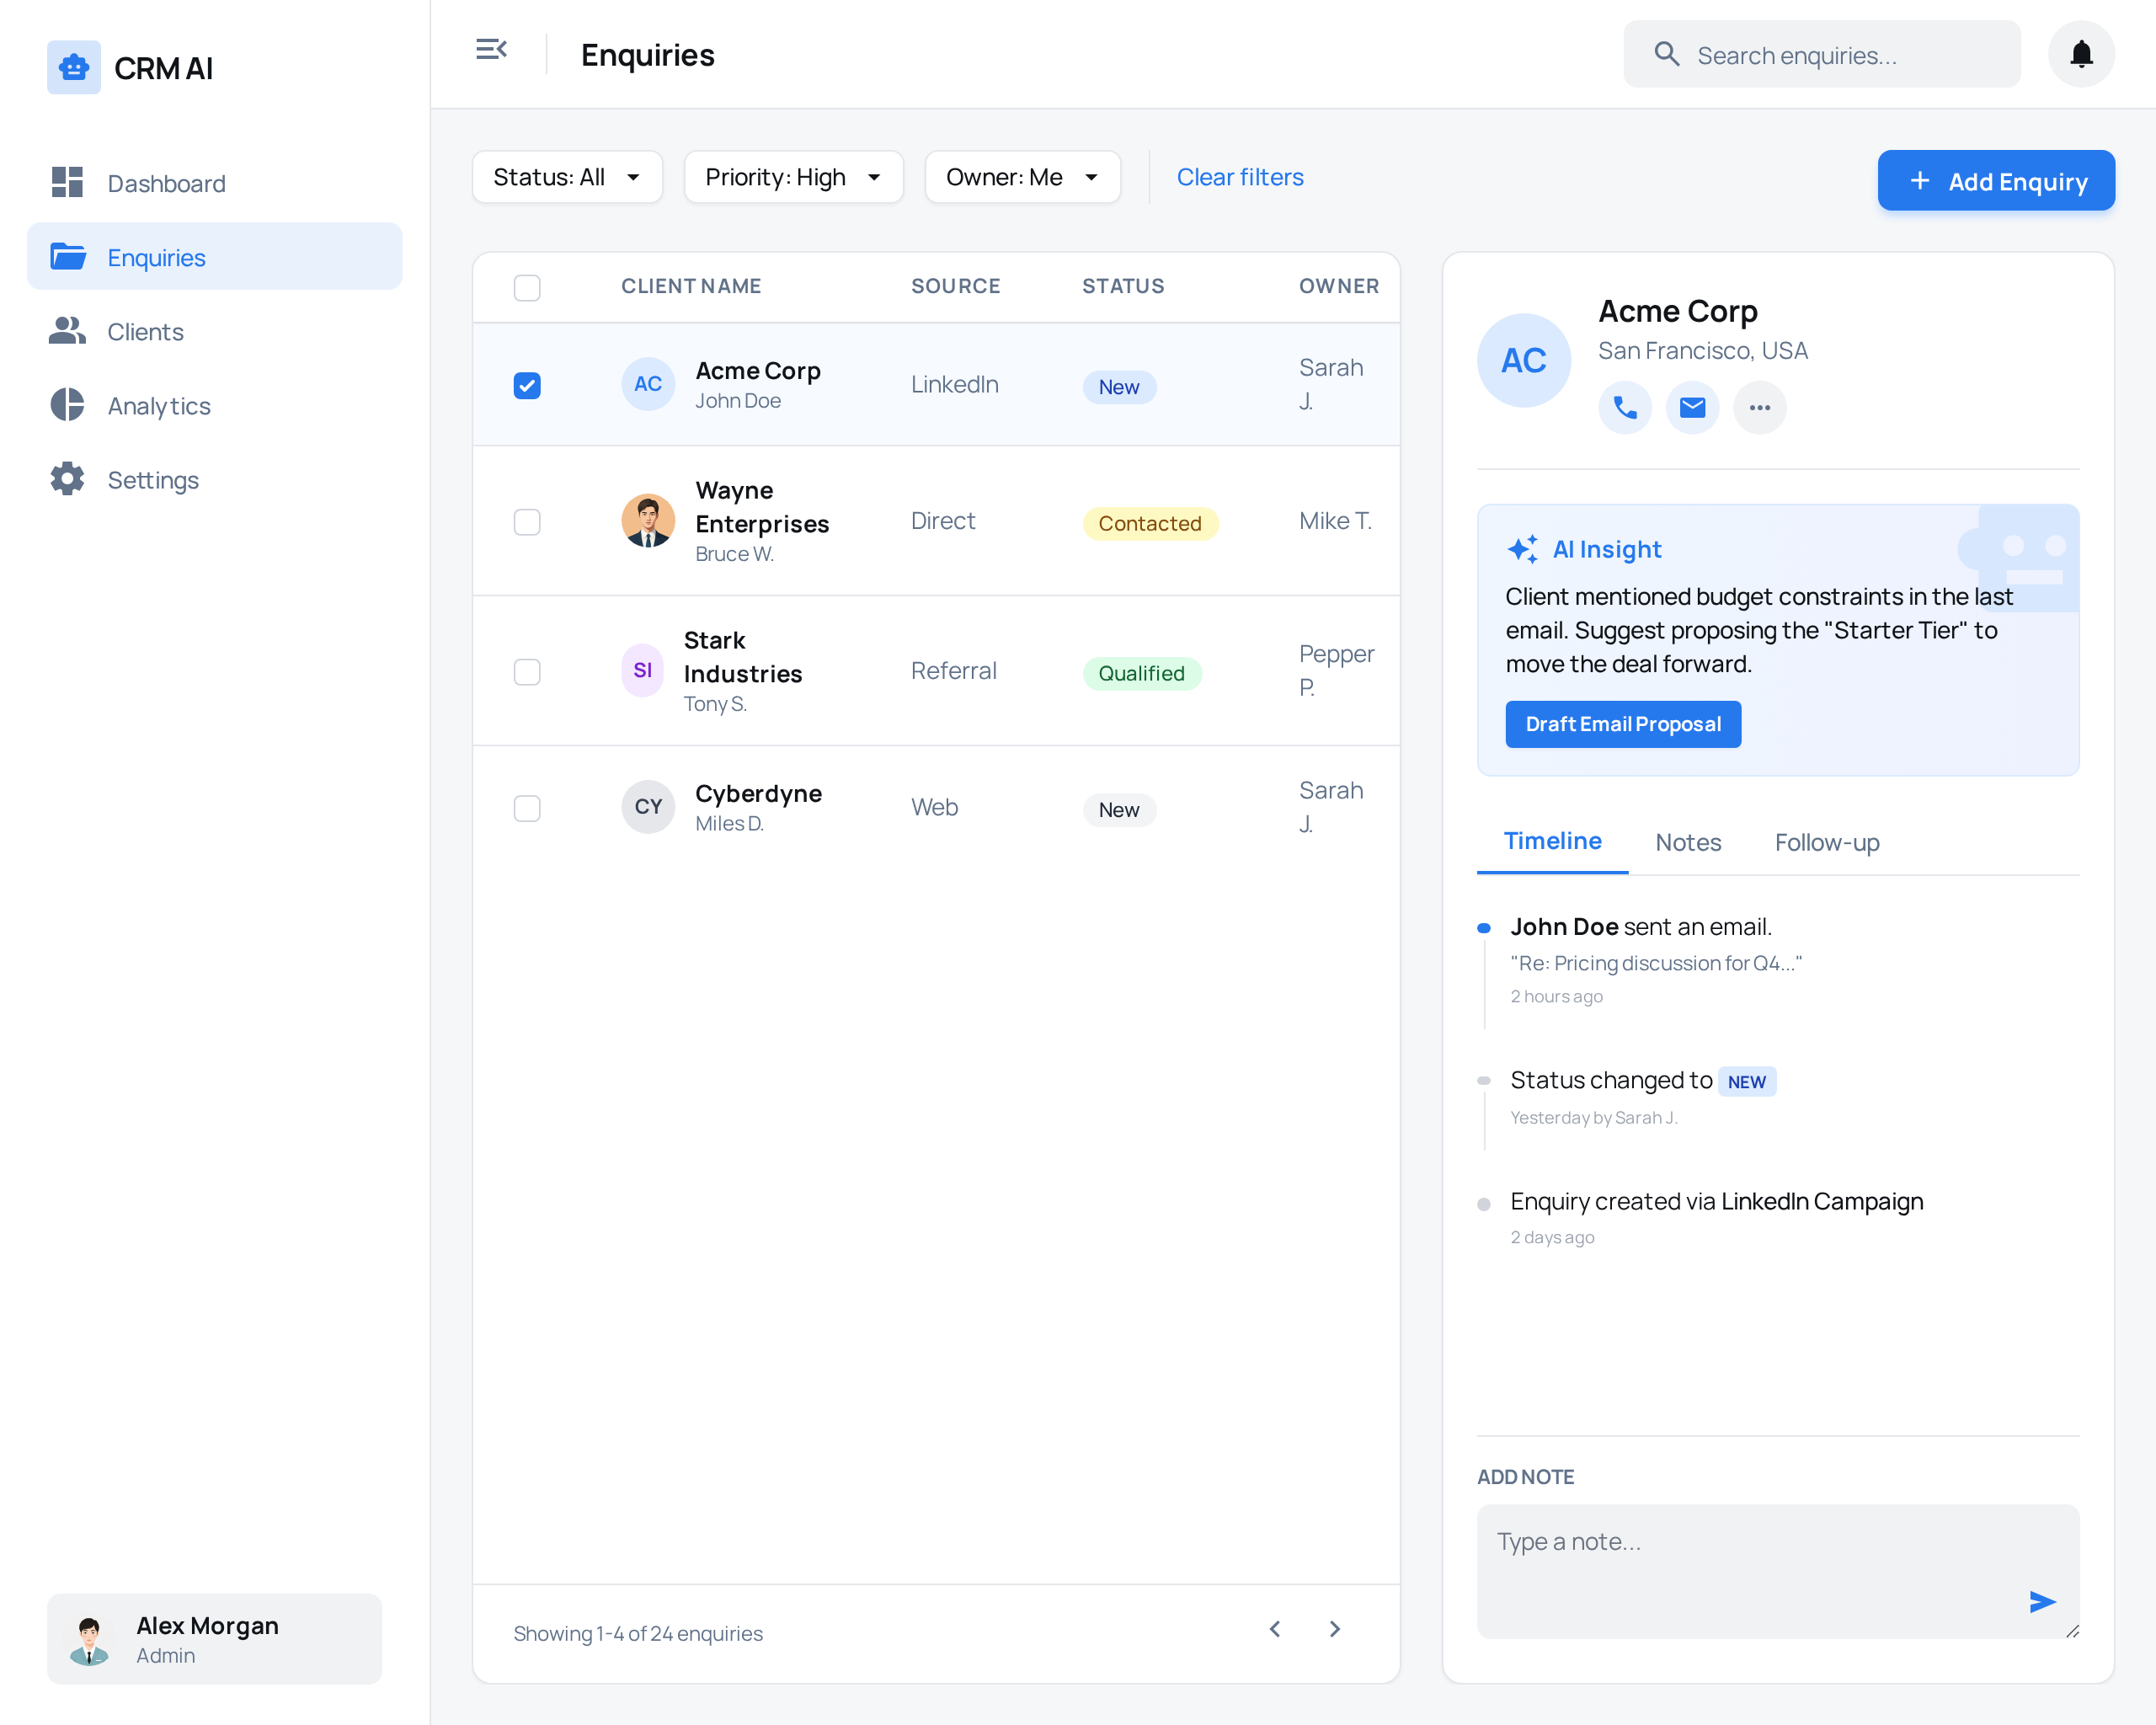The image size is (2156, 1725).
Task: Switch to the Notes tab
Action: point(1688,843)
